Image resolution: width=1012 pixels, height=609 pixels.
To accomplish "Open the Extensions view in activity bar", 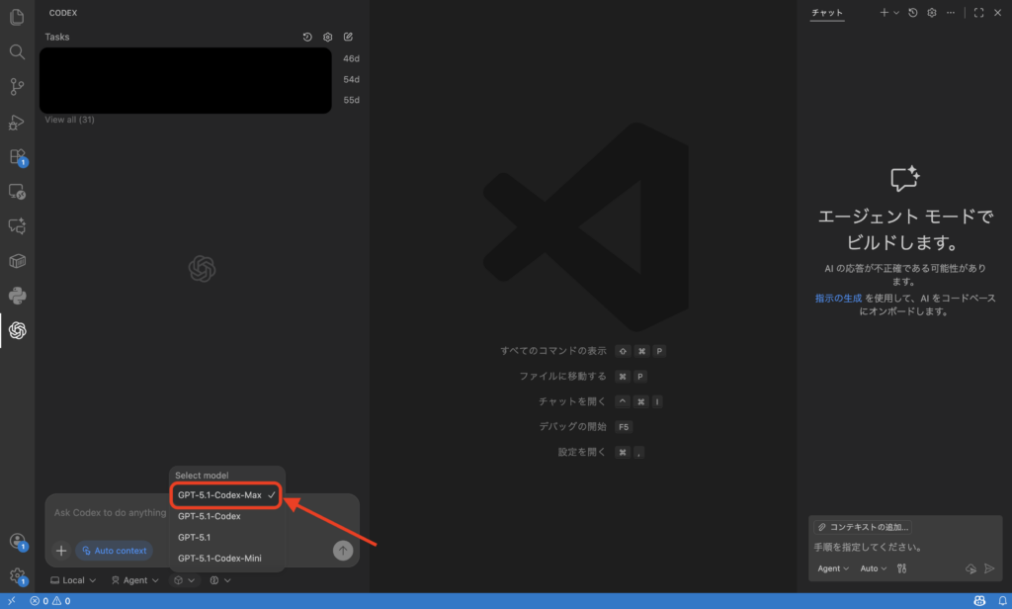I will tap(17, 157).
